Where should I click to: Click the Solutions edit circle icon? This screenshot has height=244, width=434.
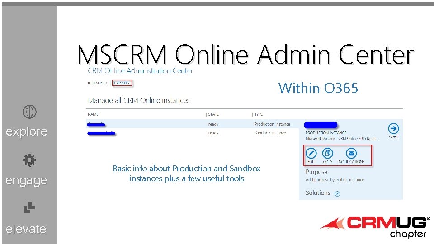click(337, 194)
